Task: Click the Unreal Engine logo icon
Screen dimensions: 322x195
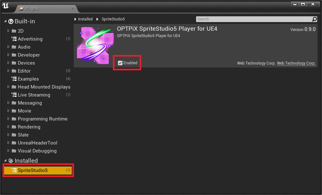Action: (5, 5)
